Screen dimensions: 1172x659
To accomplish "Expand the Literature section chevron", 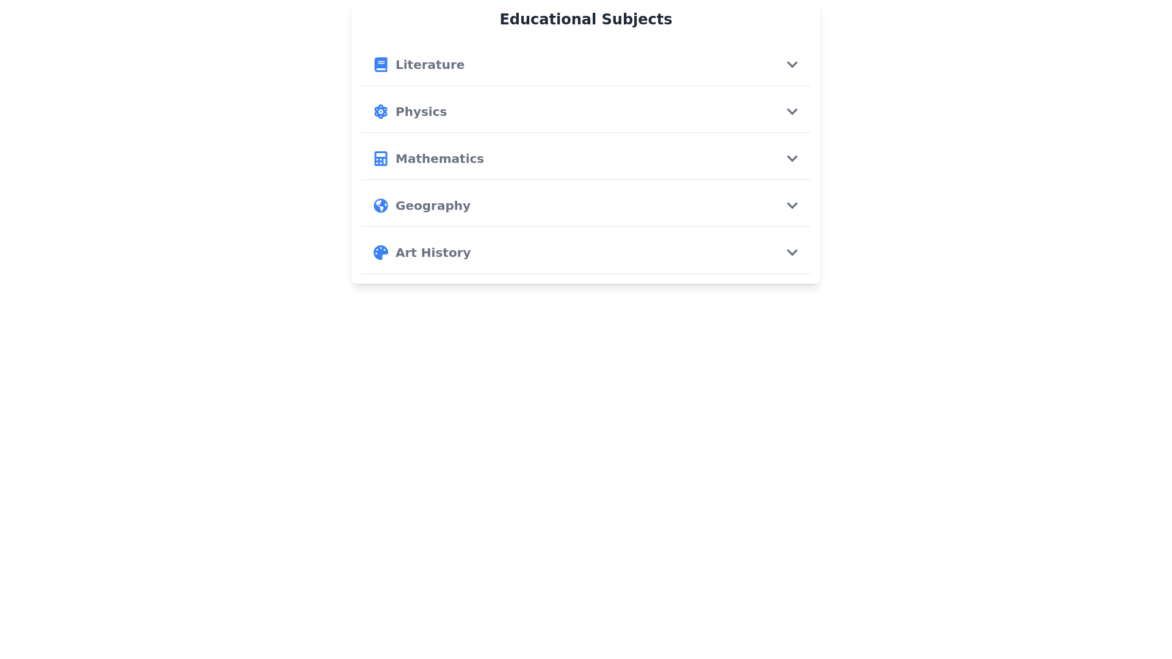I will coord(792,65).
